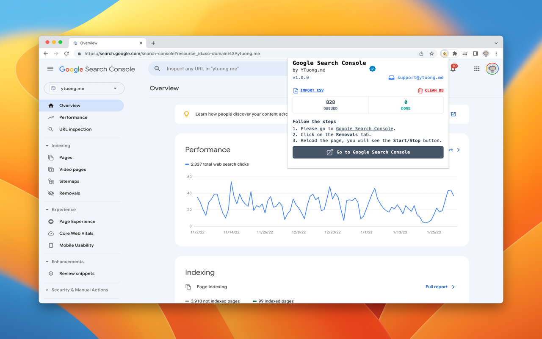The height and width of the screenshot is (339, 542).
Task: Open the Removals tab in sidebar
Action: [81, 193]
